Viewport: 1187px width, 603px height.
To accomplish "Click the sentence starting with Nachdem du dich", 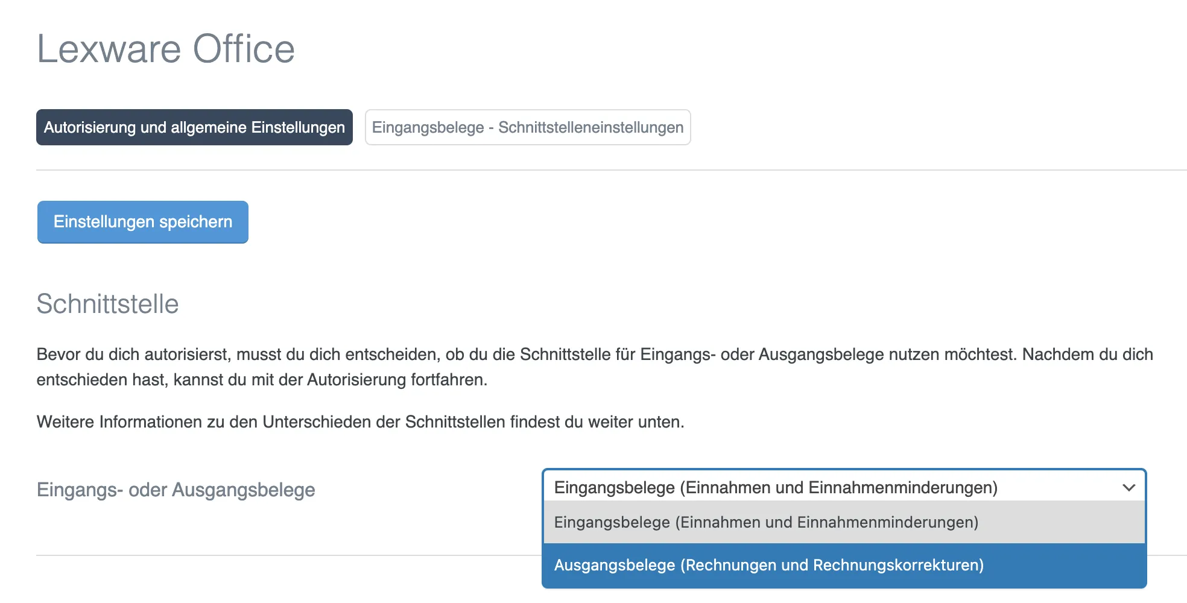I will (1087, 354).
